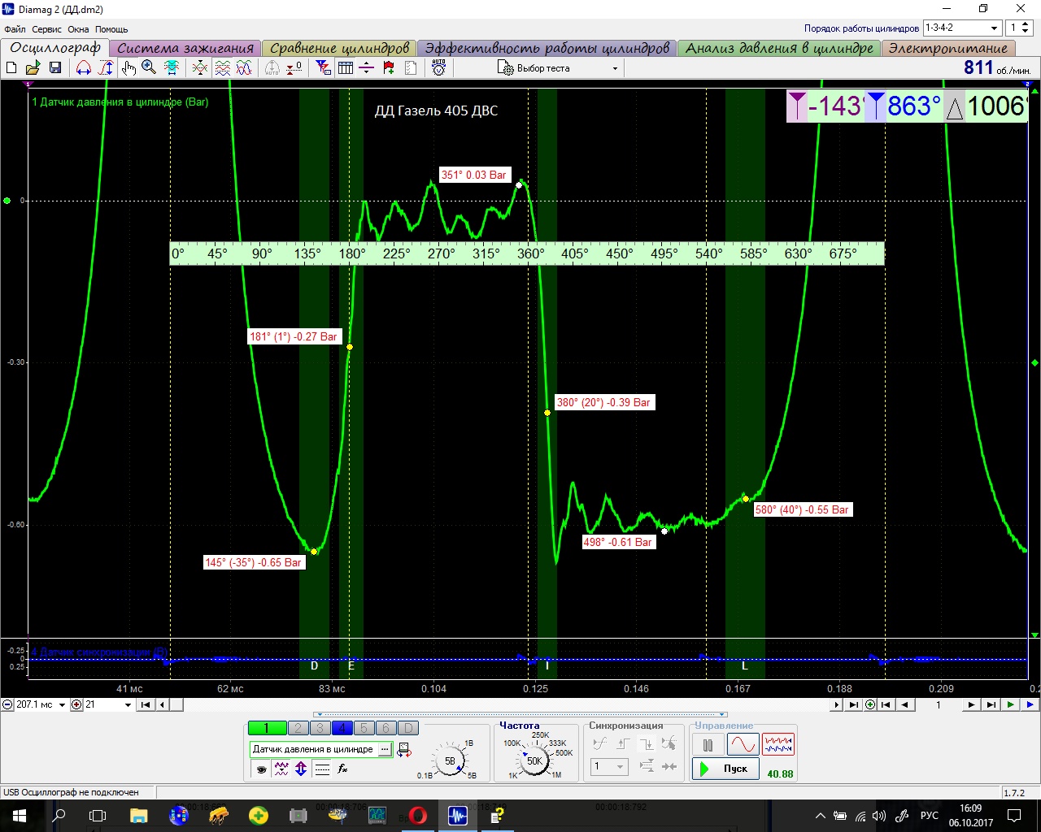Select channel 1 green button

tap(267, 728)
